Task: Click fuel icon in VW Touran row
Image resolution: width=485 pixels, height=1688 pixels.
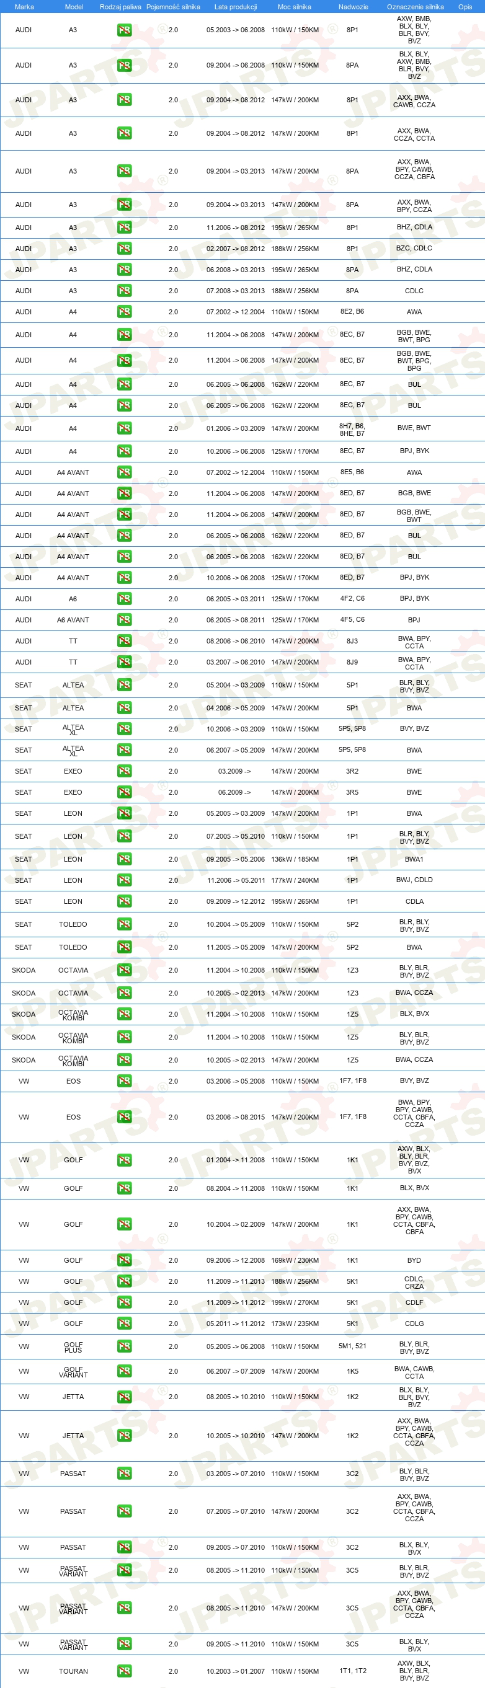Action: [124, 1671]
